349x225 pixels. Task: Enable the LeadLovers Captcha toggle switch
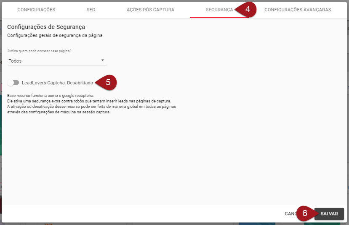pyautogui.click(x=13, y=83)
